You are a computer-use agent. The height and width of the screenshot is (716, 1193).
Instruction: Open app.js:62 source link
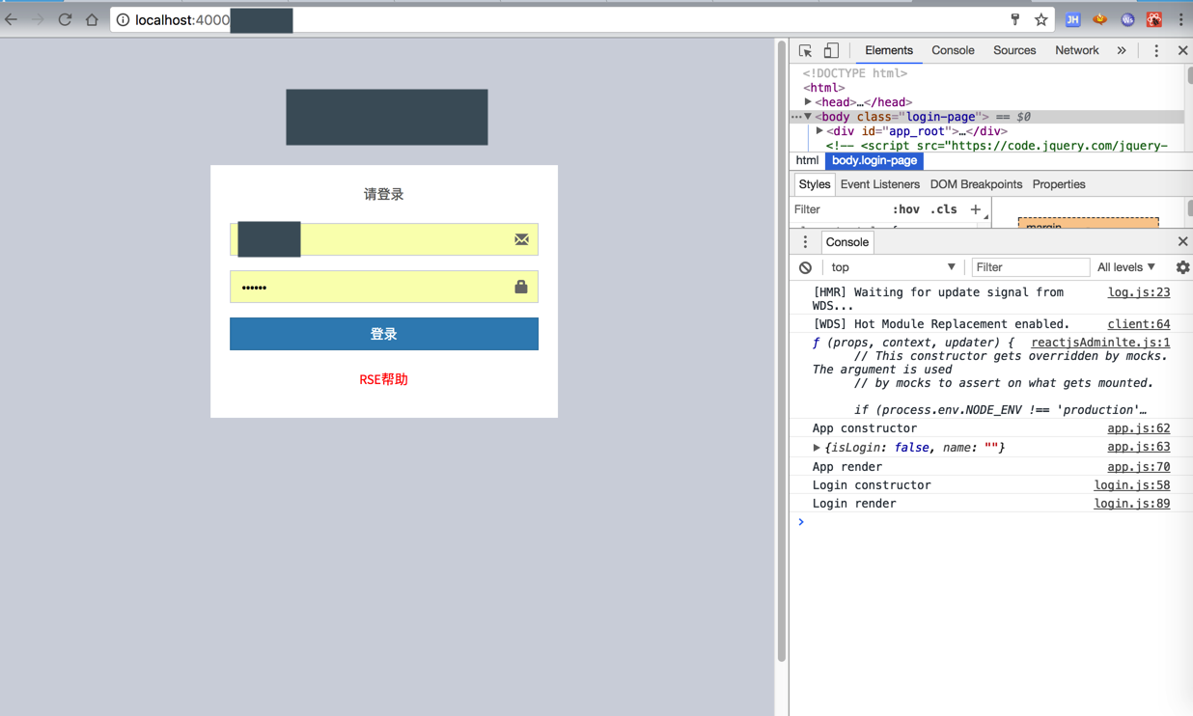[x=1139, y=428]
